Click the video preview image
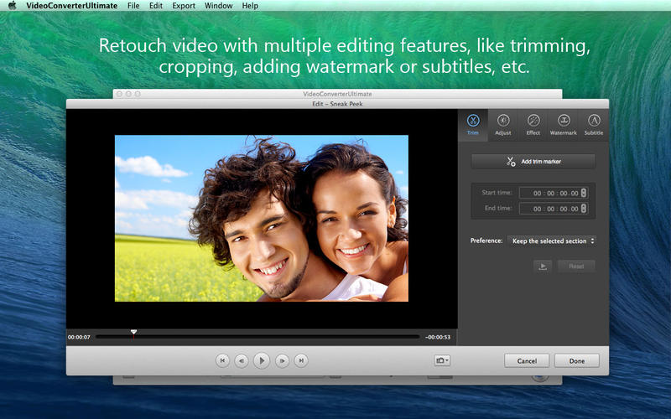The image size is (671, 419). (x=262, y=218)
